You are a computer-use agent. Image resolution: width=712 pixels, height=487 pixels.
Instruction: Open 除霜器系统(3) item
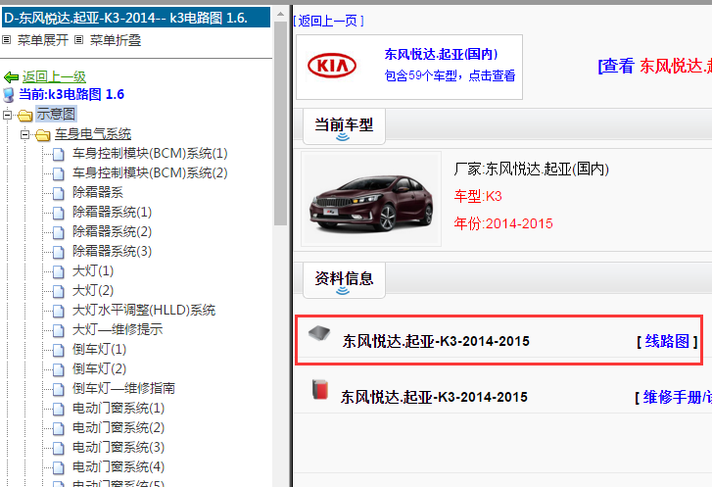[112, 251]
